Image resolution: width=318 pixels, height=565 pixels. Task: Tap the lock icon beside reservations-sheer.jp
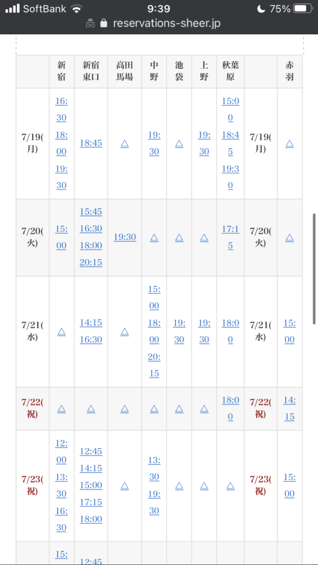click(x=104, y=23)
